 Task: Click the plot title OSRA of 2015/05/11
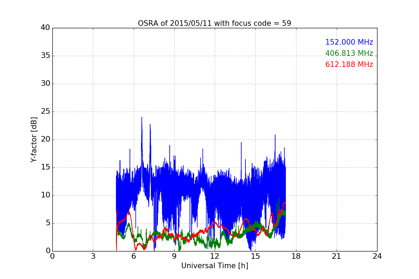tap(214, 23)
